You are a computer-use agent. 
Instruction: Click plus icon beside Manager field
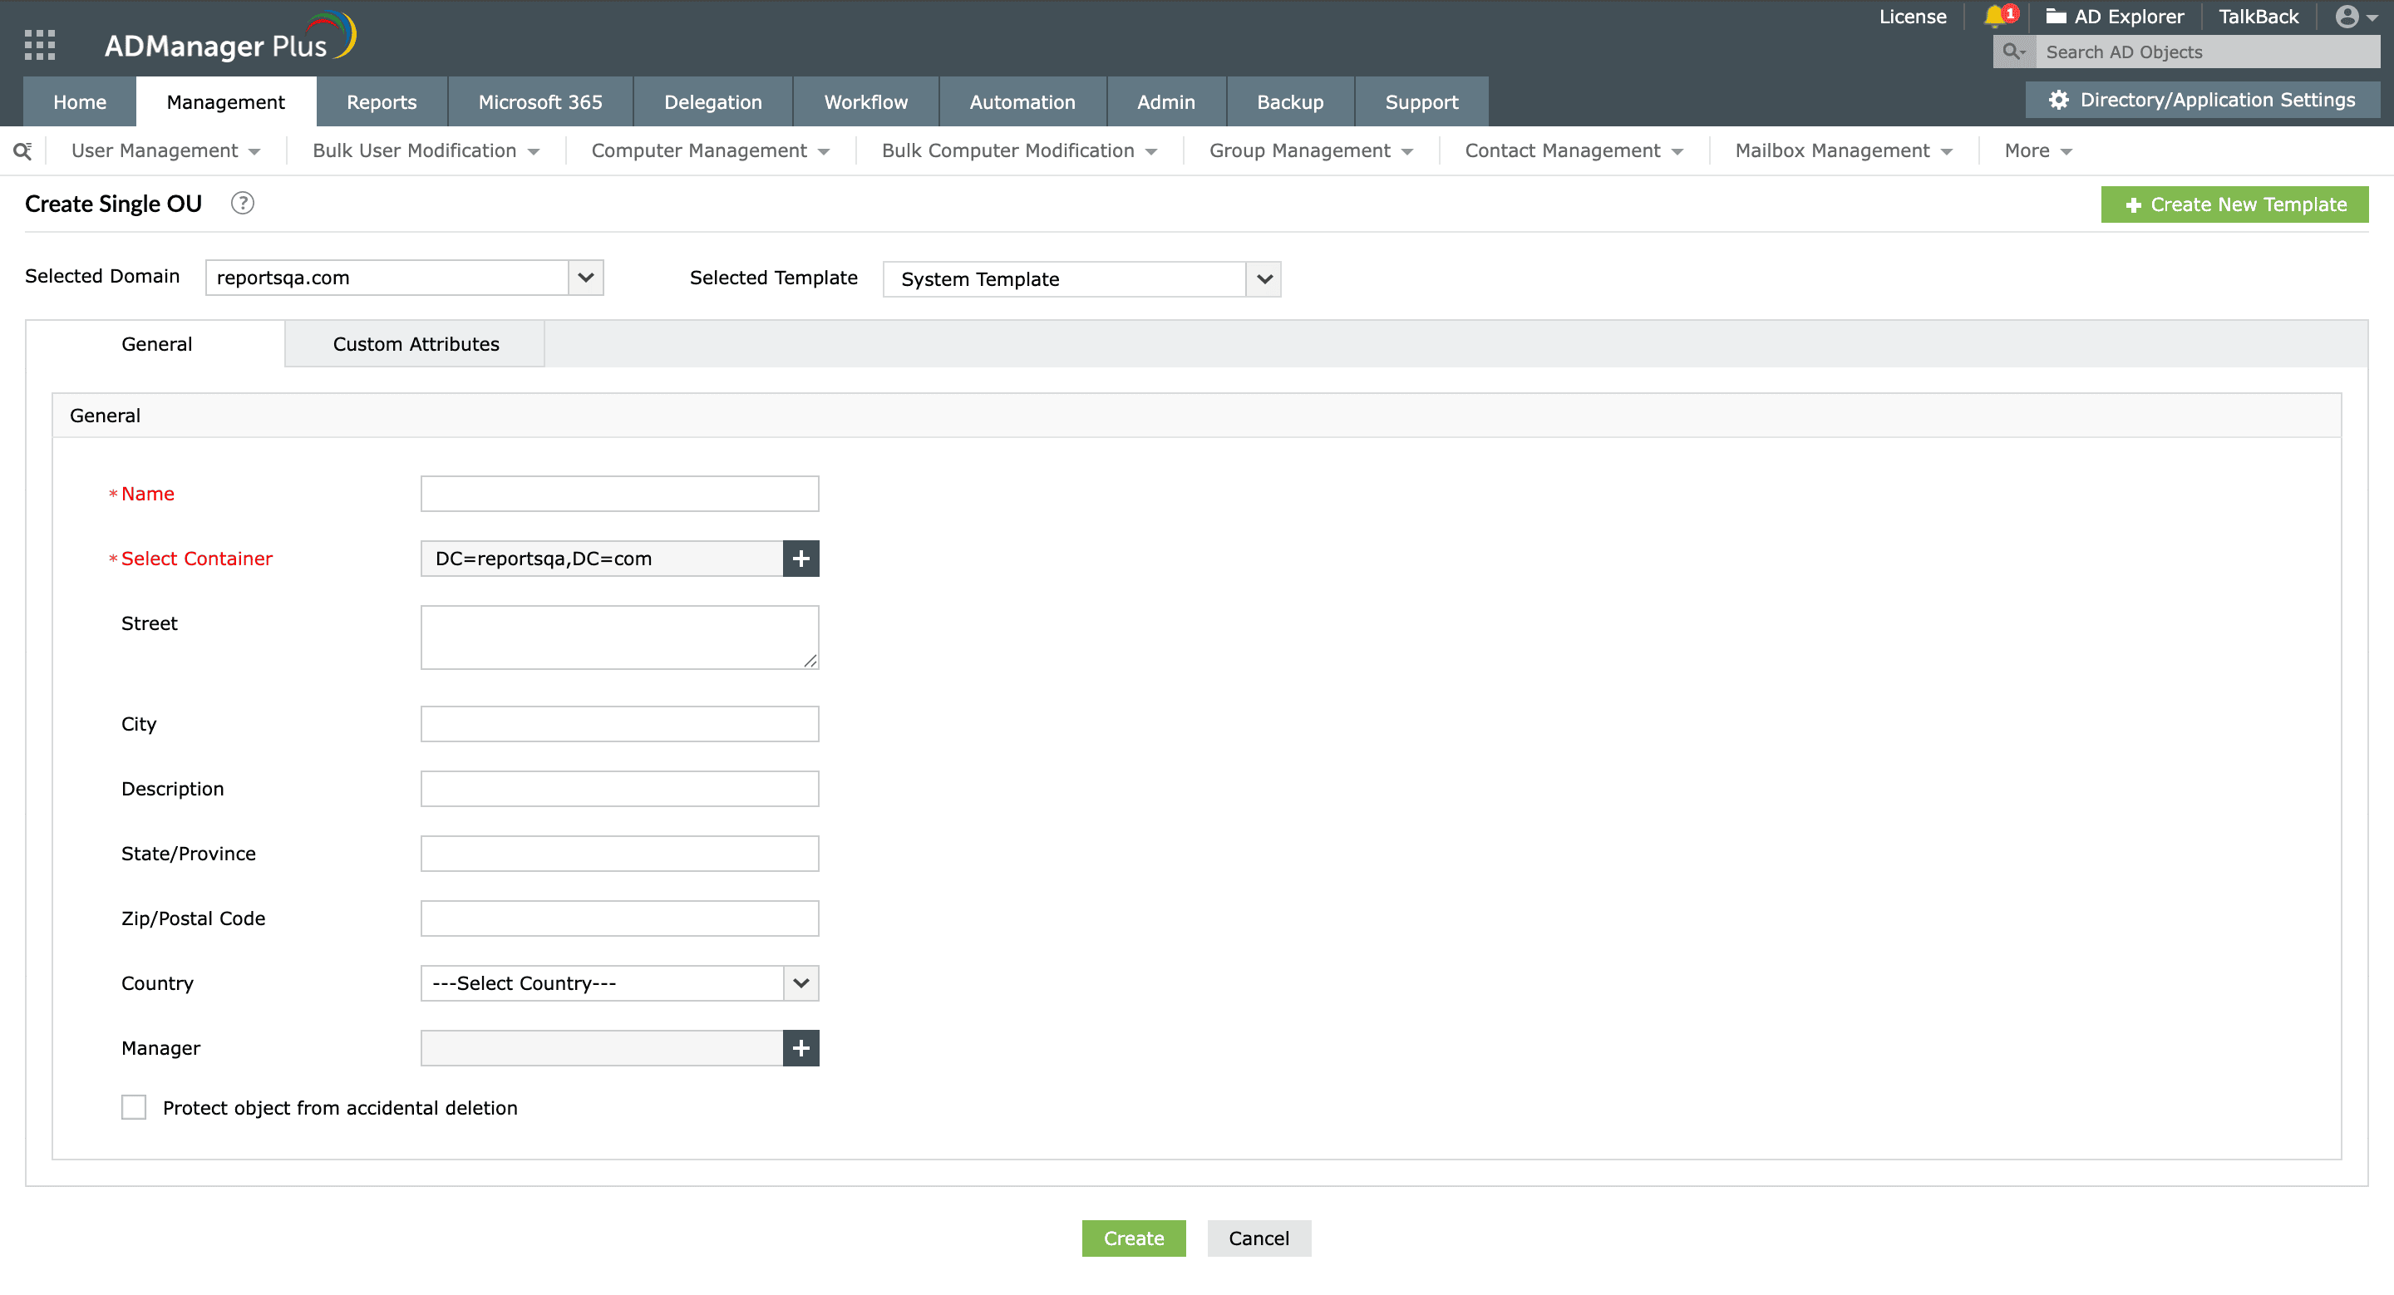point(800,1048)
